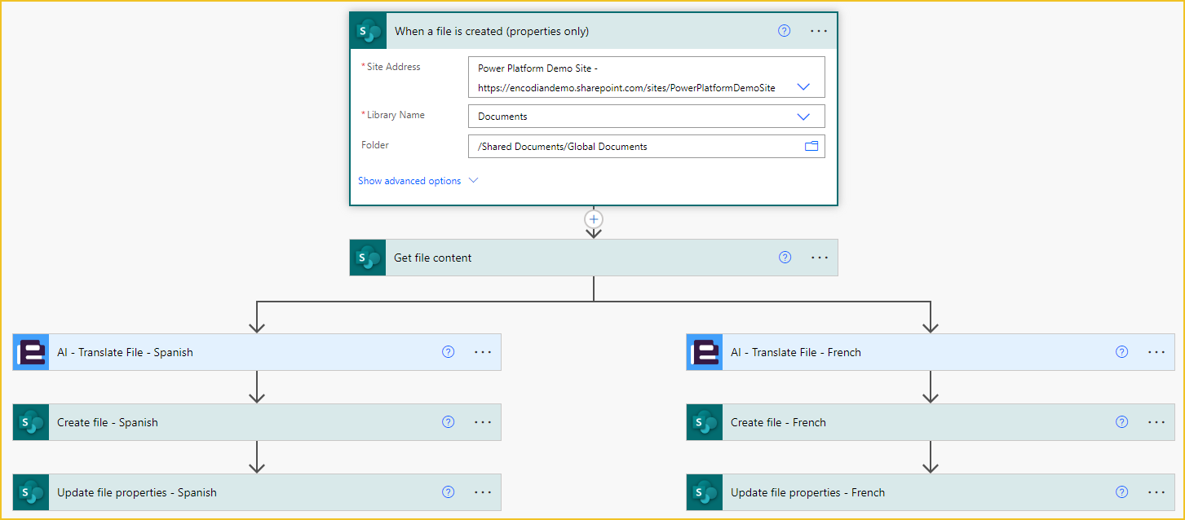Open ellipsis menu for Get file content
Image resolution: width=1185 pixels, height=520 pixels.
click(820, 258)
